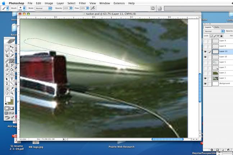Show Layer 2 via its visibility box
Screen dimensions: 233x155
[x=205, y=73]
